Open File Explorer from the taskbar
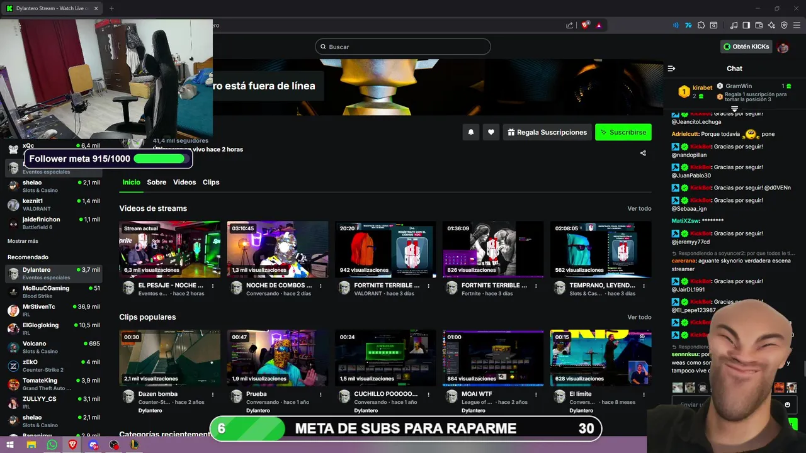Image resolution: width=806 pixels, height=453 pixels. coord(31,445)
